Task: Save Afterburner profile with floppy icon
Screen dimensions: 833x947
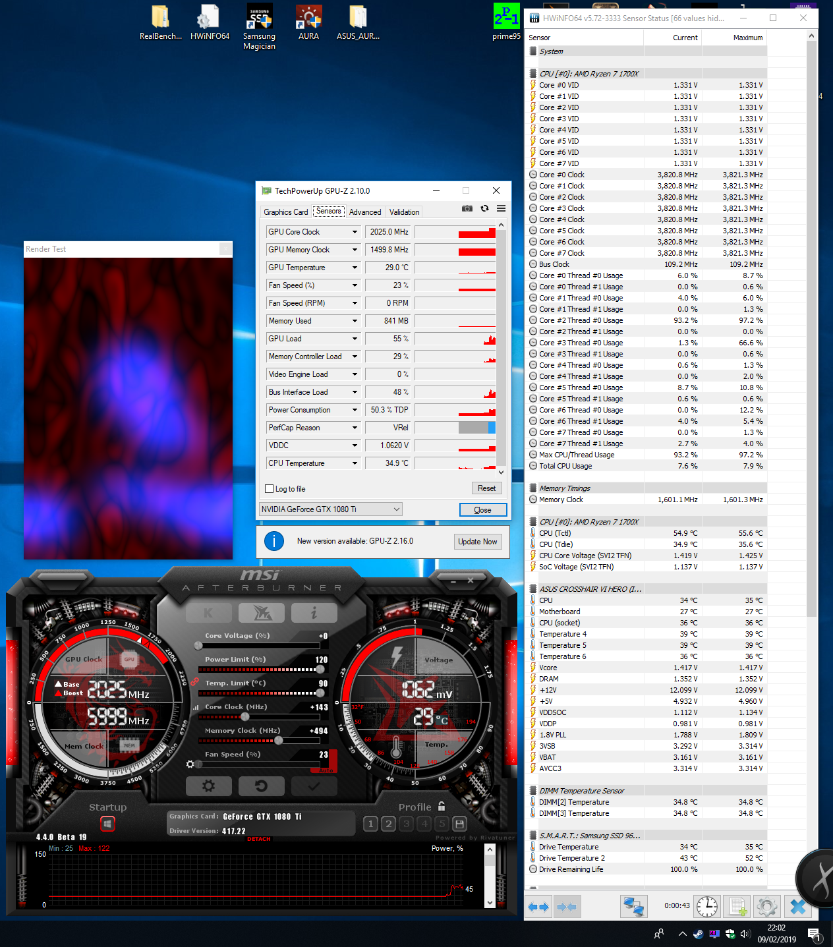Action: pyautogui.click(x=460, y=824)
